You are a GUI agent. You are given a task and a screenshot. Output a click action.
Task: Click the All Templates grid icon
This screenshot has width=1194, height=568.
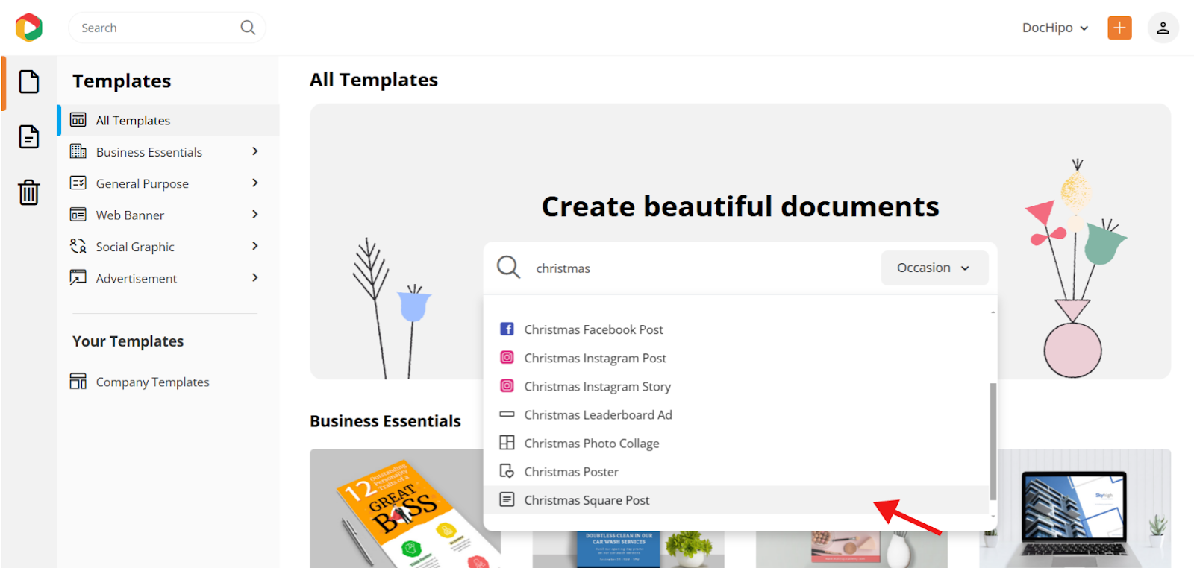pyautogui.click(x=78, y=120)
